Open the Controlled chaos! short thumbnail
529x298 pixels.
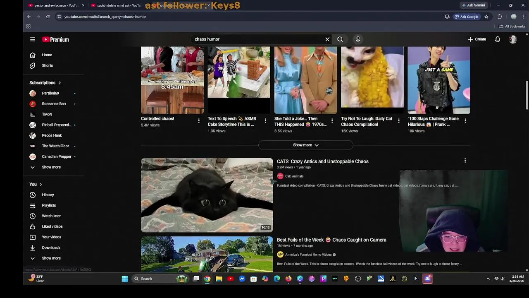pos(172,80)
